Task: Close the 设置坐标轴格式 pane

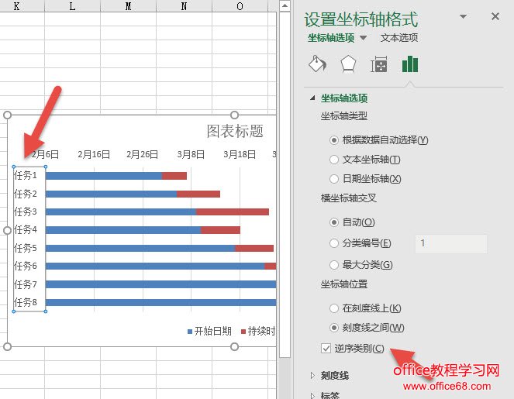Action: pos(495,16)
